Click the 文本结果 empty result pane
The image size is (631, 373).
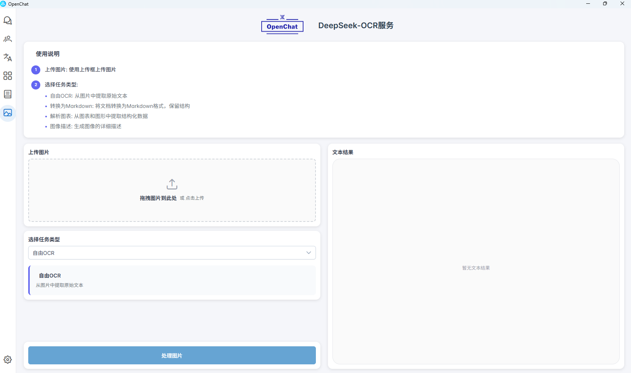coord(476,261)
